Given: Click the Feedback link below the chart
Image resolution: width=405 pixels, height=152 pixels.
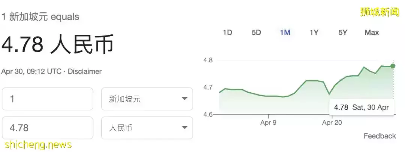Looking at the screenshot, I should click(379, 136).
